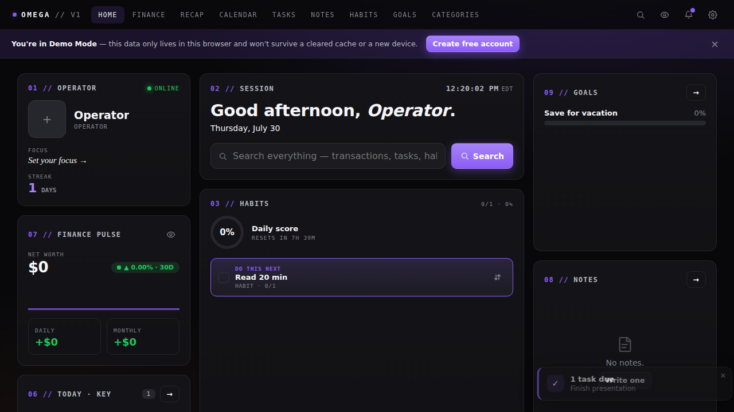Open Goals panel with arrow button

click(x=696, y=93)
